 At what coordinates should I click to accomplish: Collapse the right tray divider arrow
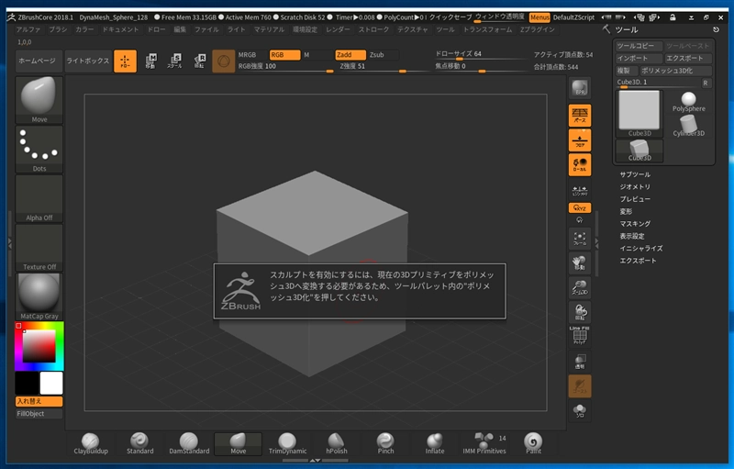(x=596, y=243)
